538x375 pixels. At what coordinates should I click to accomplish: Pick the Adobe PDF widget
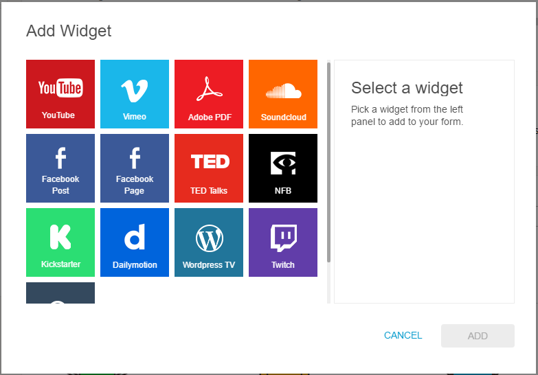209,94
